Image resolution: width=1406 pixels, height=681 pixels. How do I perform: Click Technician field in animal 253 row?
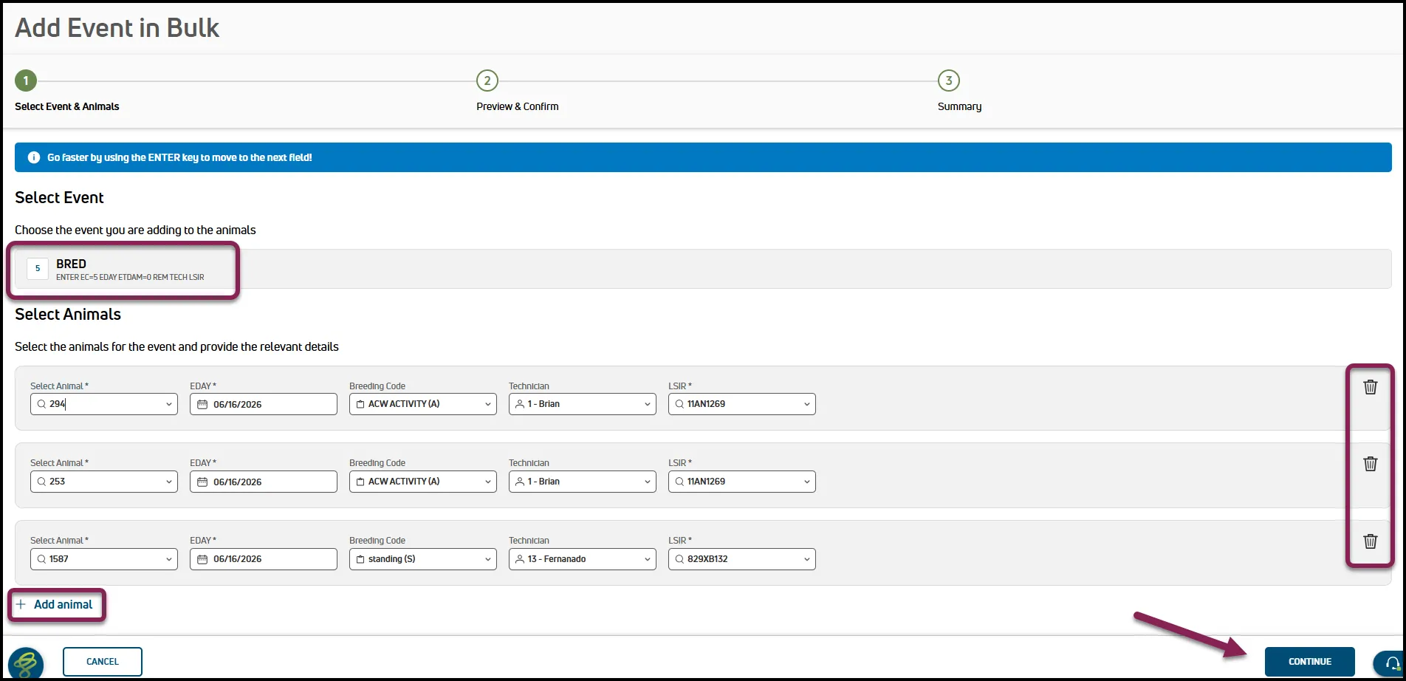(x=583, y=482)
